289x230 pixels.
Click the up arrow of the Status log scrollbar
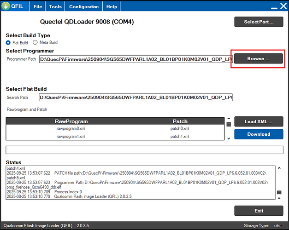pyautogui.click(x=279, y=168)
